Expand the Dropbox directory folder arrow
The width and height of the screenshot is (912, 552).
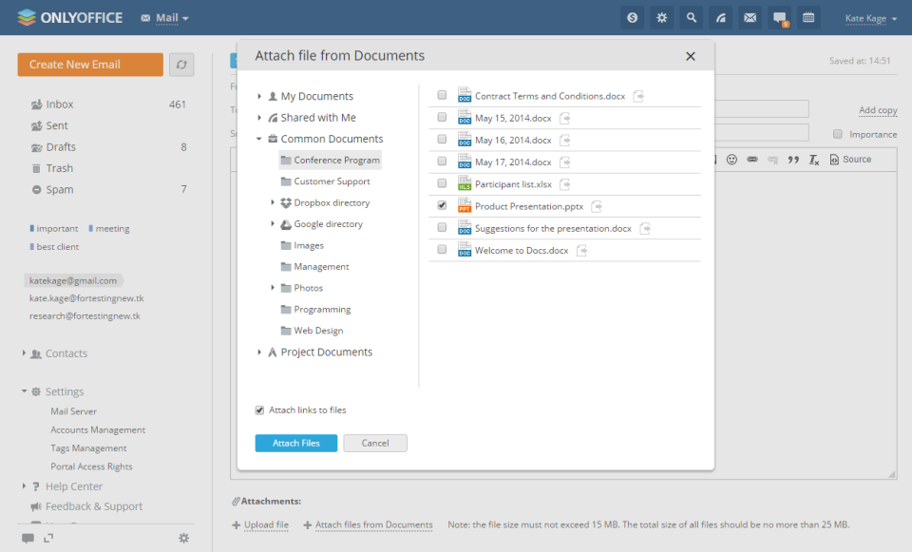coord(273,202)
